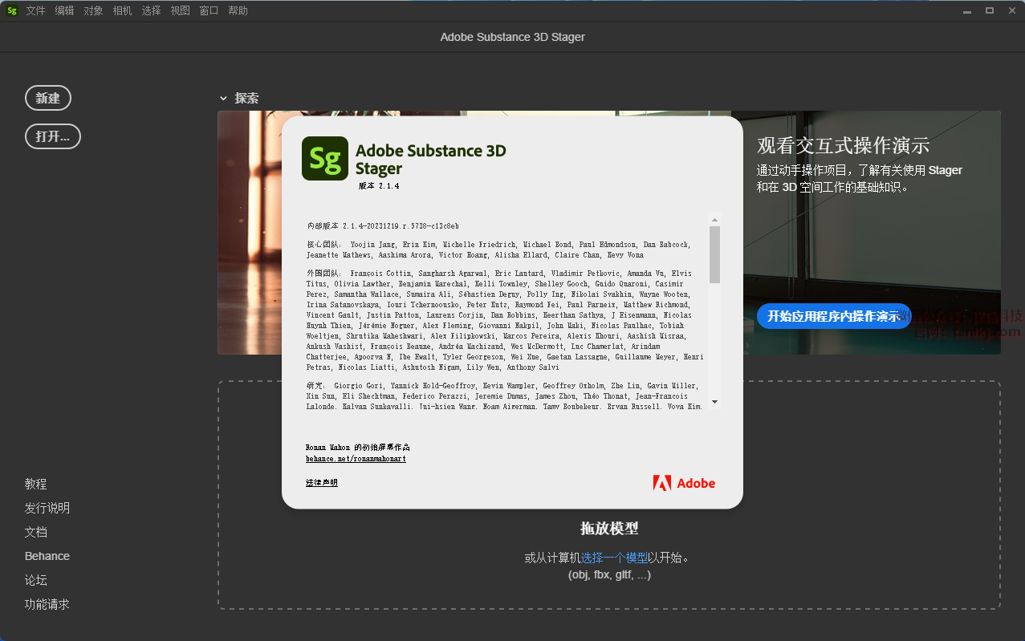Open behance.net/ronanmahonart link
Viewport: 1025px width, 641px height.
(x=356, y=459)
